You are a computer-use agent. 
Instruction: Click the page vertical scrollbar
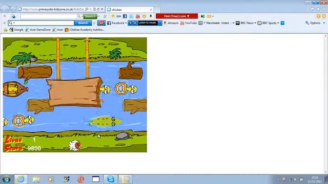(x=325, y=104)
